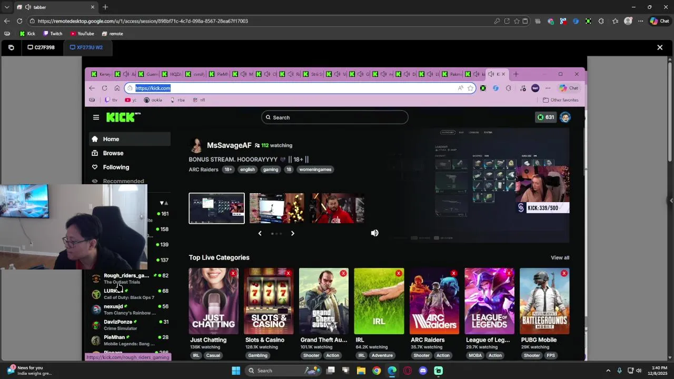Open Discord from Windows taskbar
Viewport: 674px width, 379px height.
tap(423, 371)
